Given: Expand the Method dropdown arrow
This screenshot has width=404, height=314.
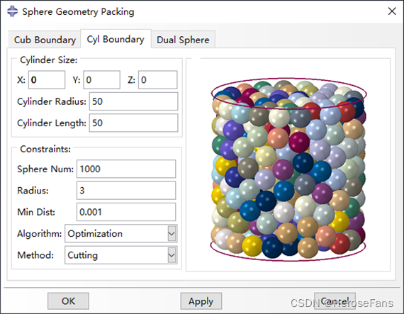Looking at the screenshot, I should pyautogui.click(x=172, y=255).
